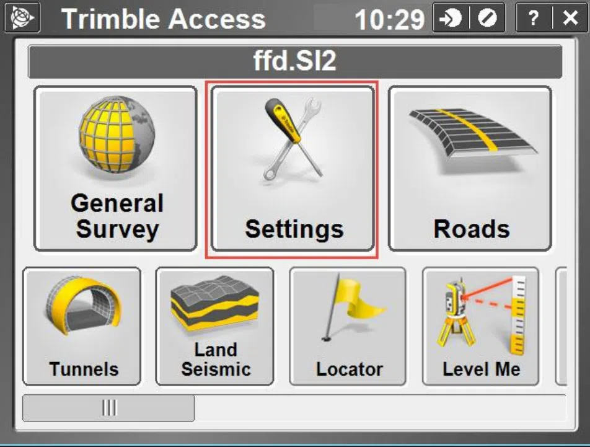Screen dimensions: 590x447
Task: Open the General Survey app
Action: [115, 169]
